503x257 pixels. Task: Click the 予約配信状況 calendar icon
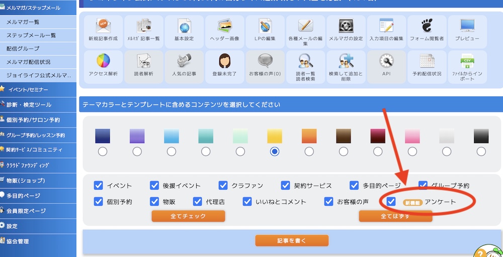(x=427, y=62)
